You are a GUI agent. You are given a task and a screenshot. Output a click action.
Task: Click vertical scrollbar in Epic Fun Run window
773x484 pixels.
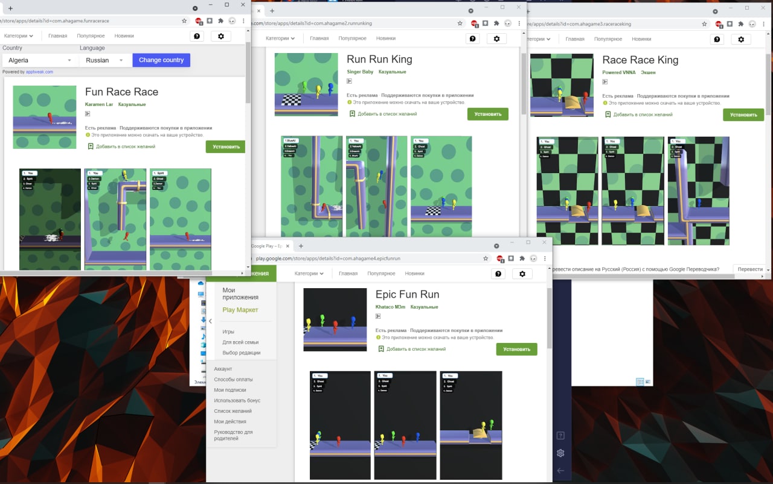(x=549, y=318)
